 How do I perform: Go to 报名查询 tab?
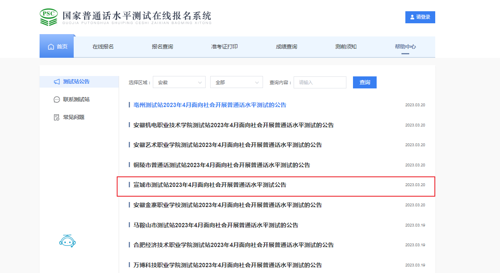tap(162, 47)
